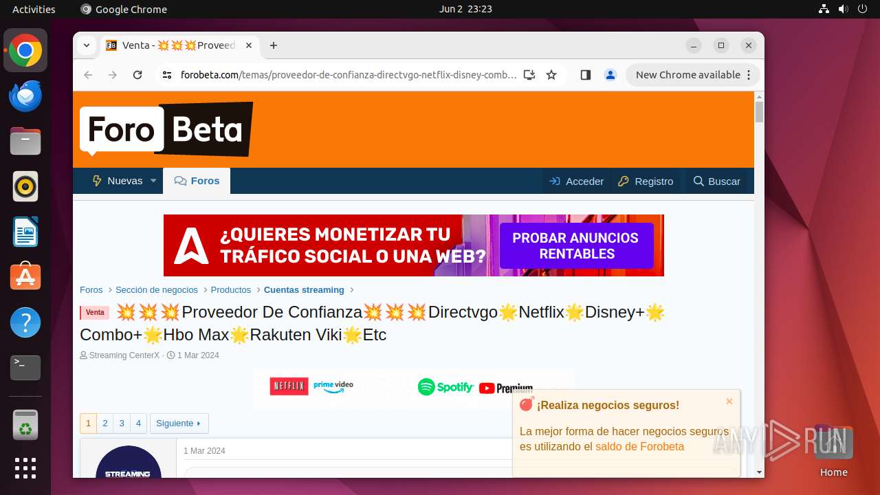The width and height of the screenshot is (880, 495).
Task: Go to Sección de negocios breadcrumb
Action: [157, 290]
